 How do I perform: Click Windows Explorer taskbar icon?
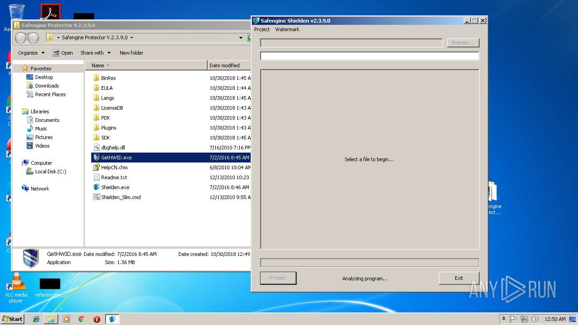(51, 319)
